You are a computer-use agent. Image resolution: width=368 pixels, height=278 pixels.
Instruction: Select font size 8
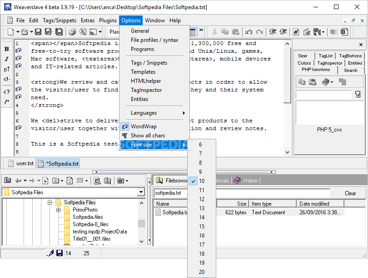[202, 162]
